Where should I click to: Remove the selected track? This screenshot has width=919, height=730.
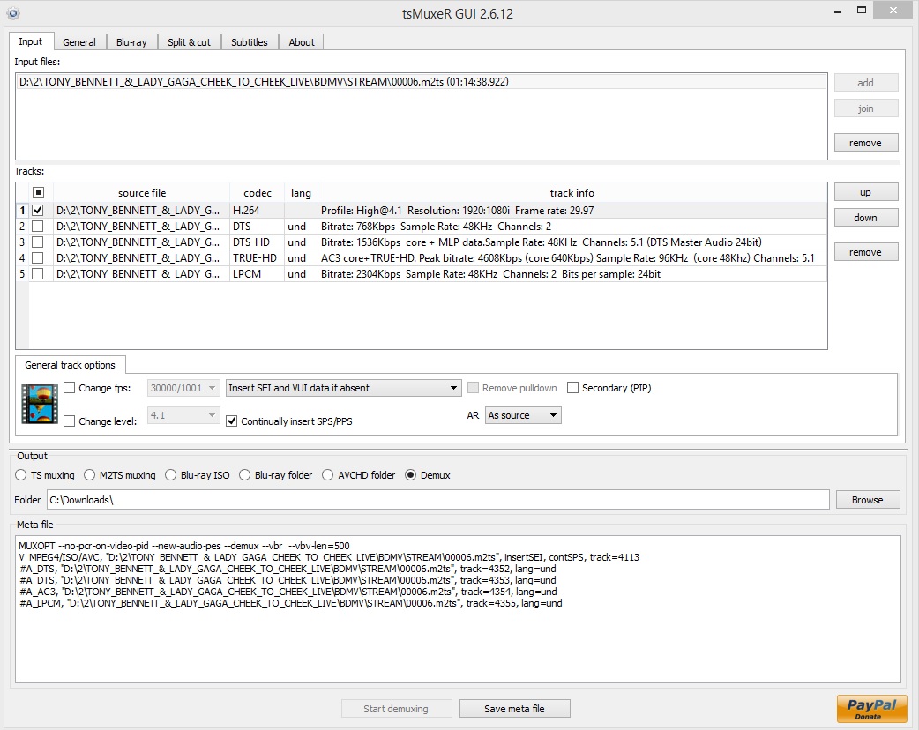coord(866,252)
